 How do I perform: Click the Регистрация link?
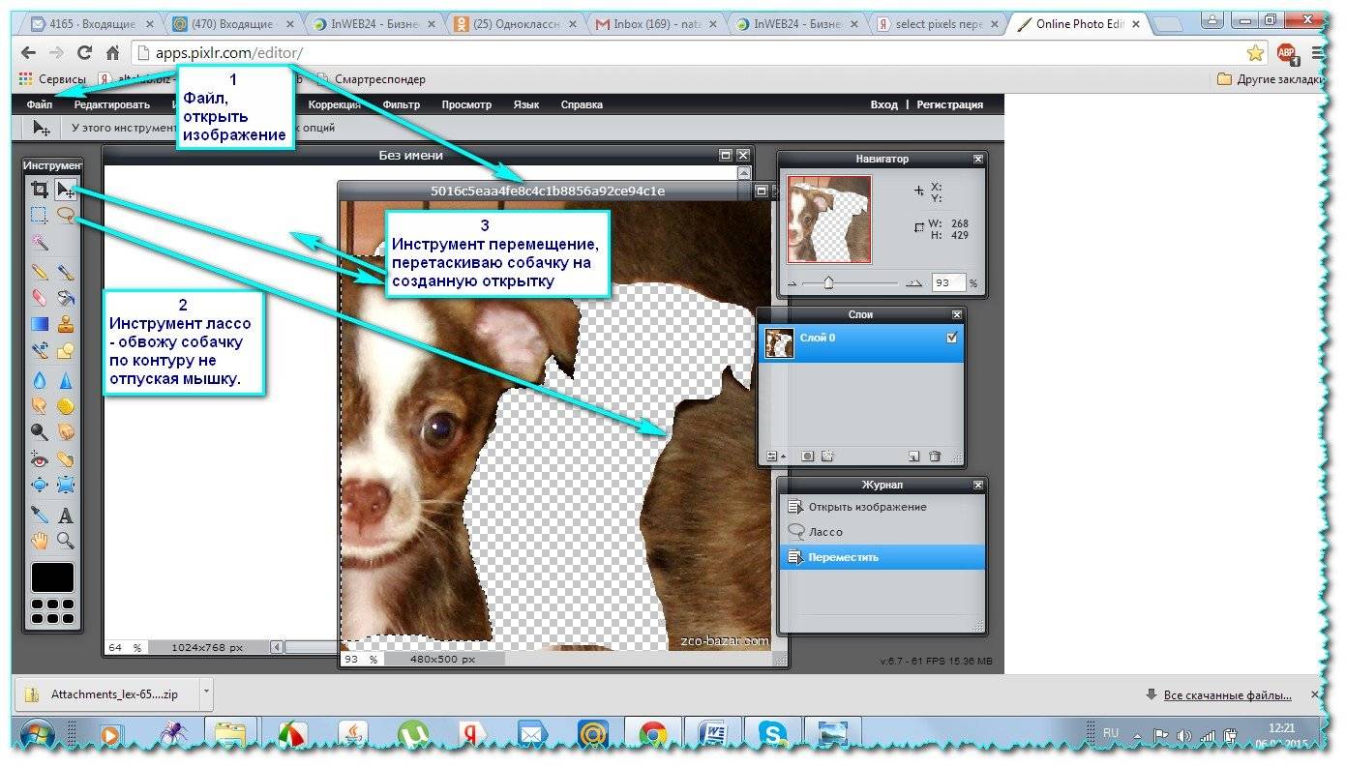950,104
